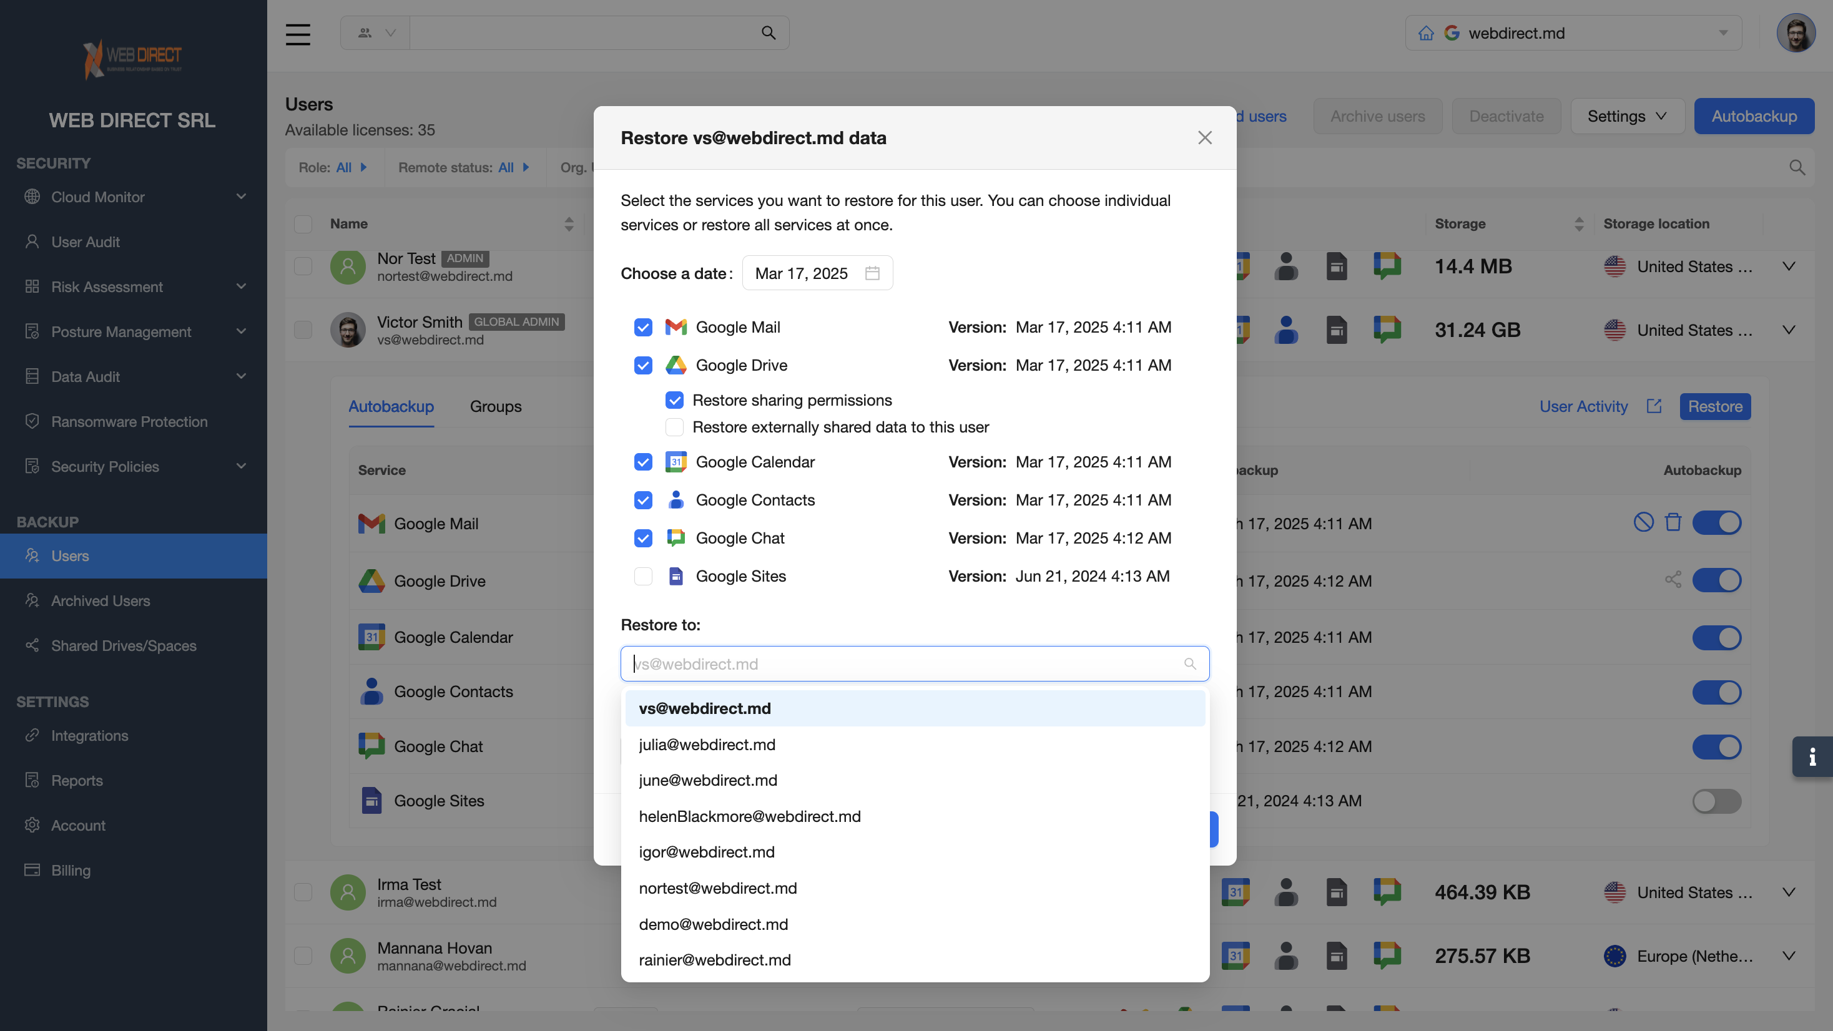Click the block icon in Google Mail row

point(1643,522)
